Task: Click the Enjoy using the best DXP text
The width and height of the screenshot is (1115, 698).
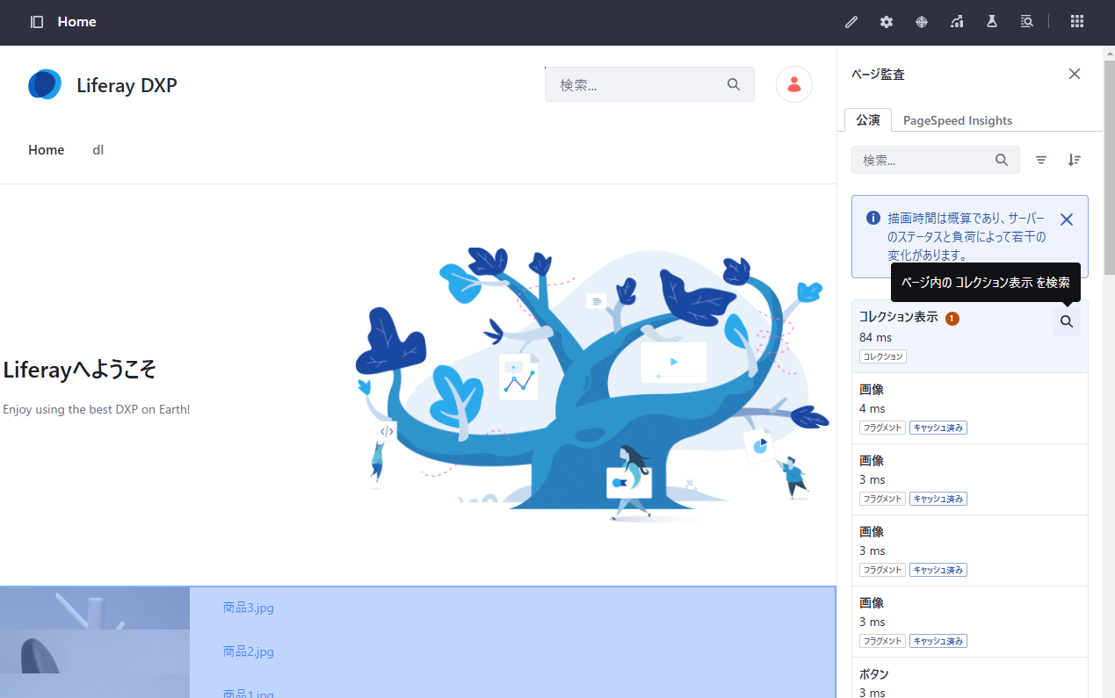Action: tap(97, 409)
